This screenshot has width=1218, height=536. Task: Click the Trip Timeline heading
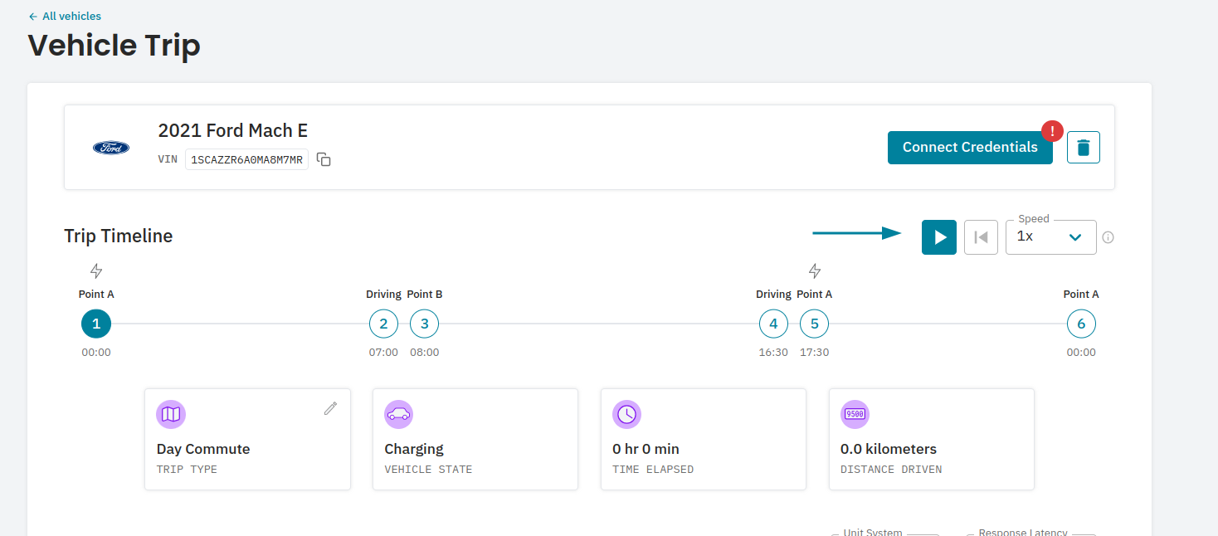[x=119, y=236]
